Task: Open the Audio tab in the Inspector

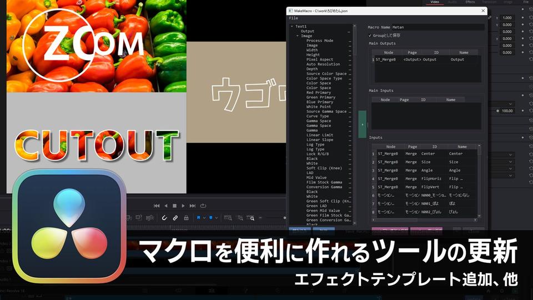Action: coord(452,2)
